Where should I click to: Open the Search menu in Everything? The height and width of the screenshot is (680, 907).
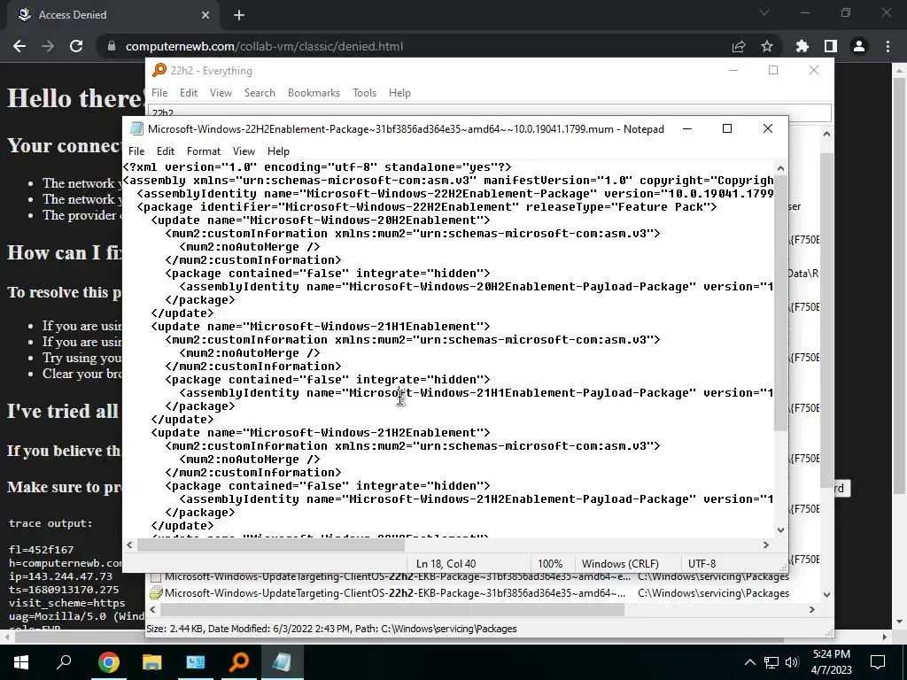coord(260,92)
